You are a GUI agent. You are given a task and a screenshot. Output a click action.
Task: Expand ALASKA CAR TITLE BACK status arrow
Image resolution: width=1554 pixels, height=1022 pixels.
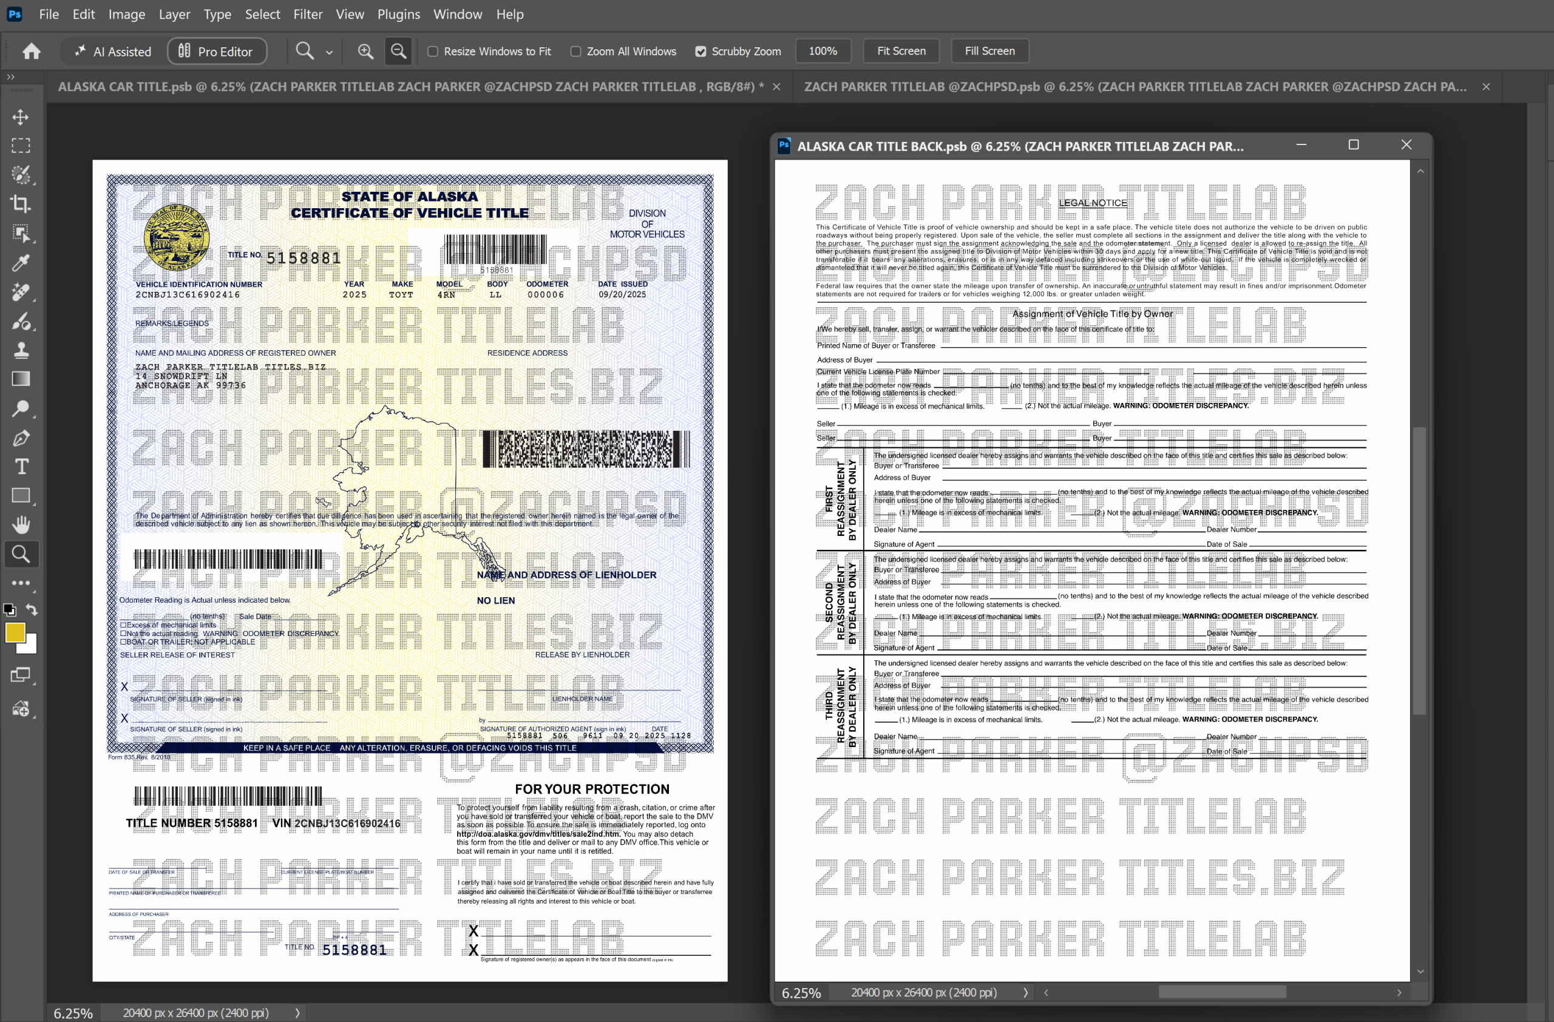[1025, 993]
